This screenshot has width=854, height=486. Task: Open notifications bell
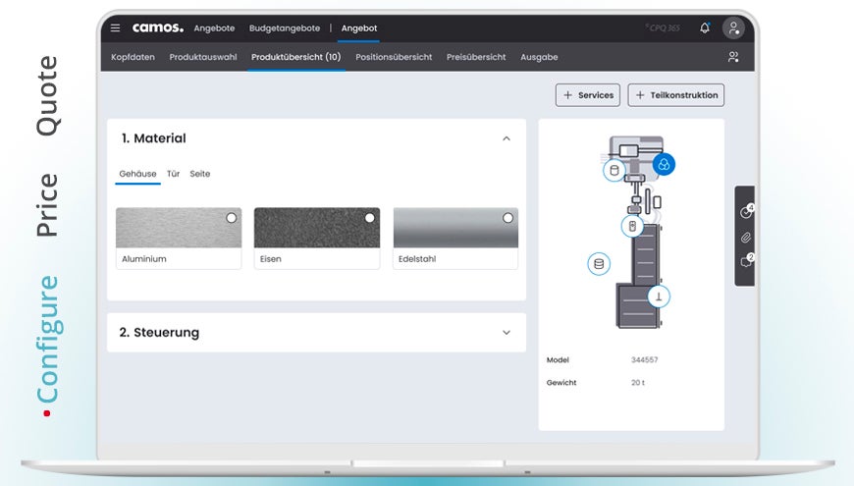tap(704, 28)
